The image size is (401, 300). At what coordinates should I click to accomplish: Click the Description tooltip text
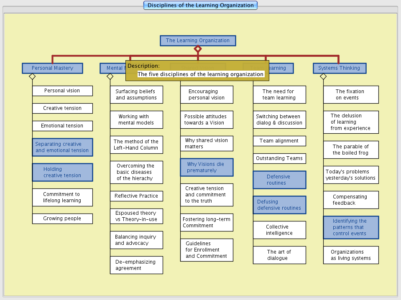coord(201,74)
